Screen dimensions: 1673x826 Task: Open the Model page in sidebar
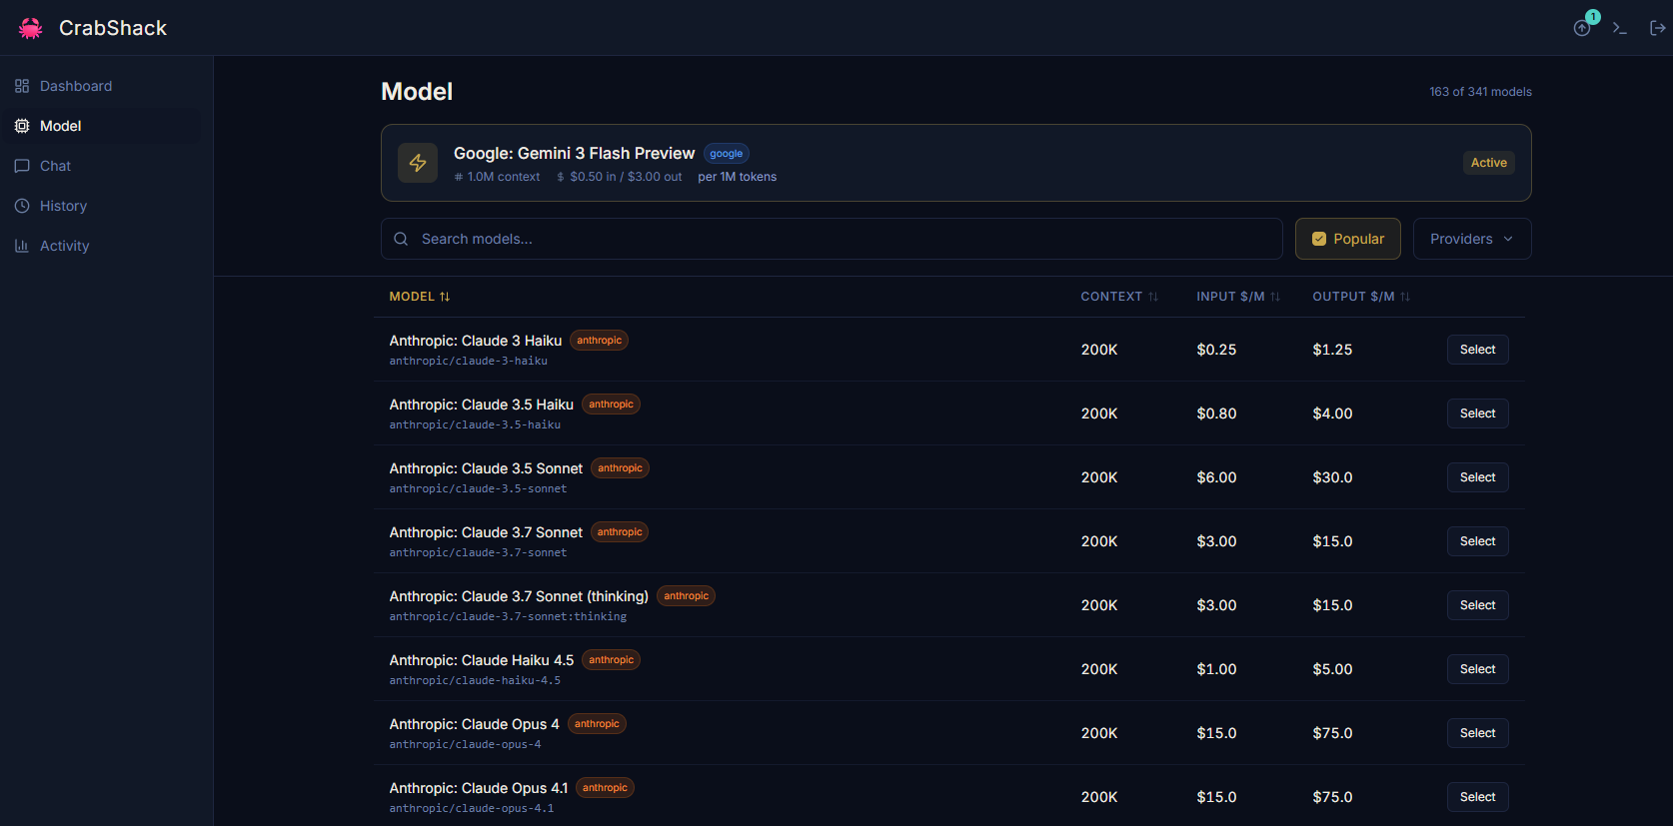pyautogui.click(x=100, y=126)
